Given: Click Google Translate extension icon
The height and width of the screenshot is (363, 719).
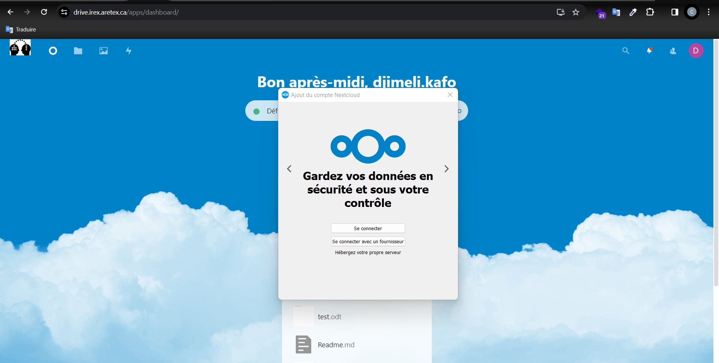Looking at the screenshot, I should (x=616, y=12).
